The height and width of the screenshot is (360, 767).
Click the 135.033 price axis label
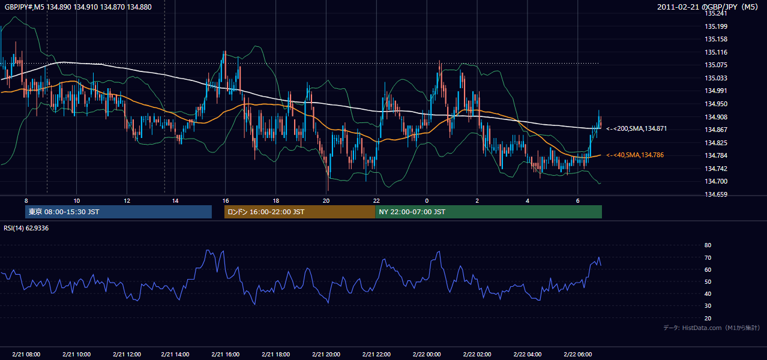(716, 78)
